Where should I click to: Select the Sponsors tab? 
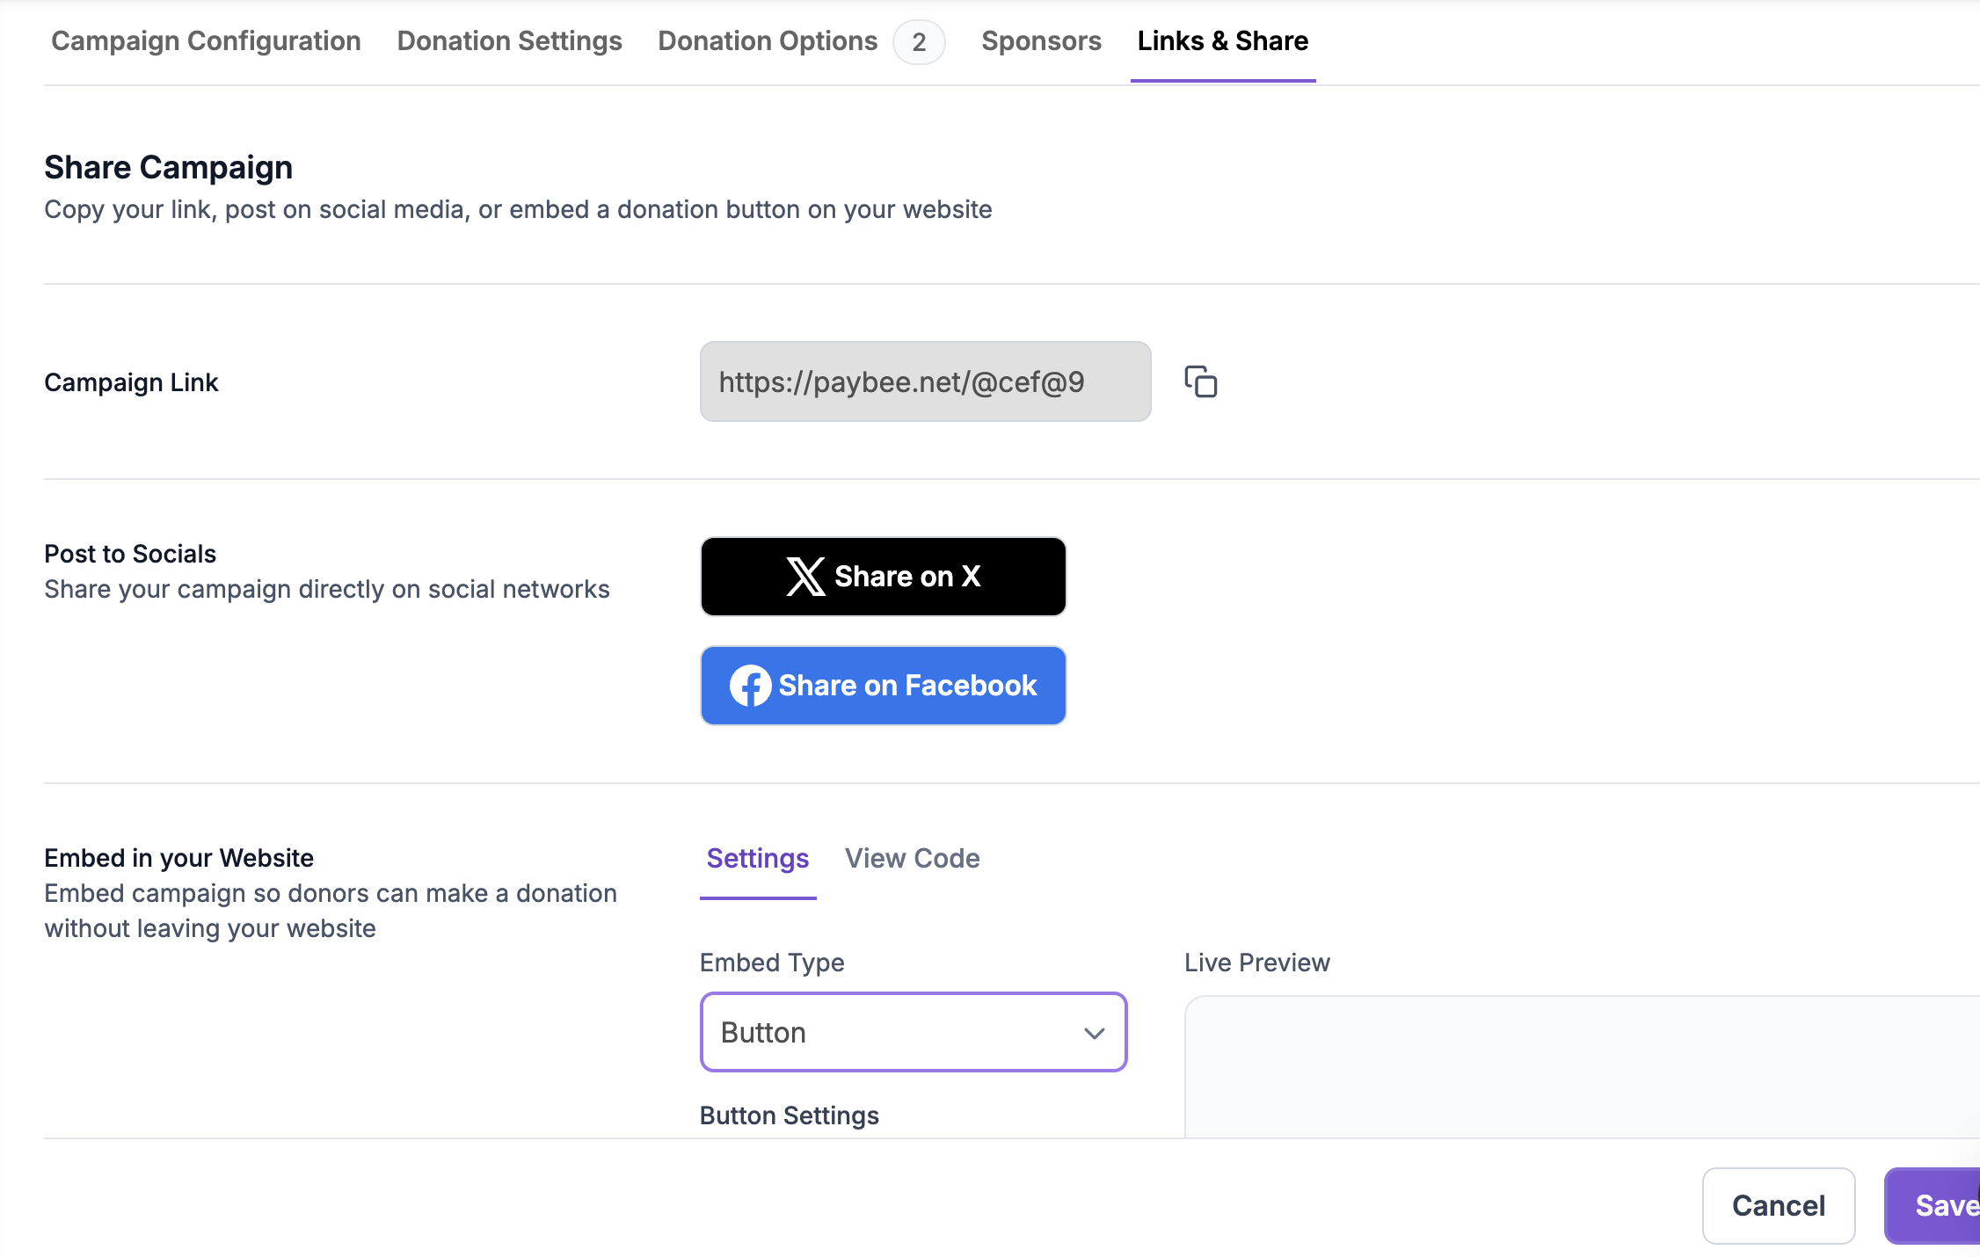coord(1041,41)
